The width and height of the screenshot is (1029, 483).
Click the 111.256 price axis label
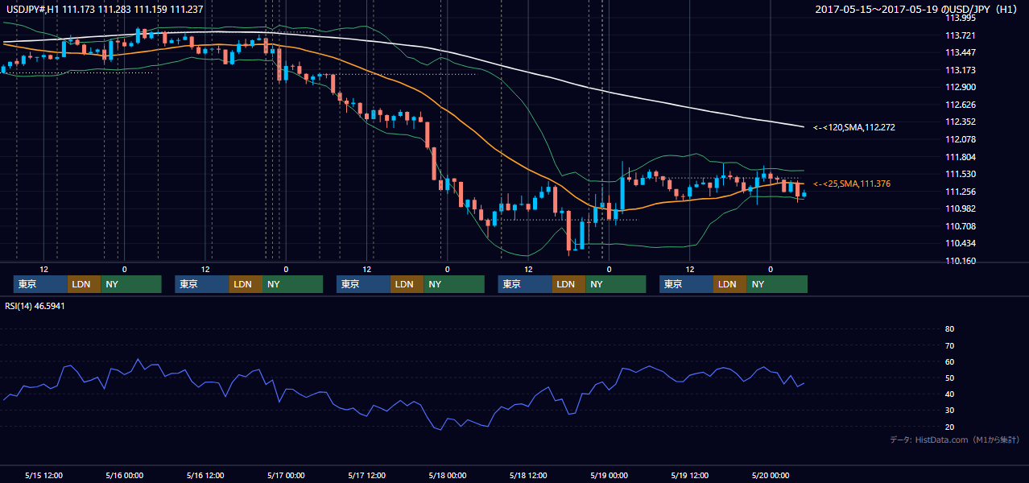(x=960, y=192)
